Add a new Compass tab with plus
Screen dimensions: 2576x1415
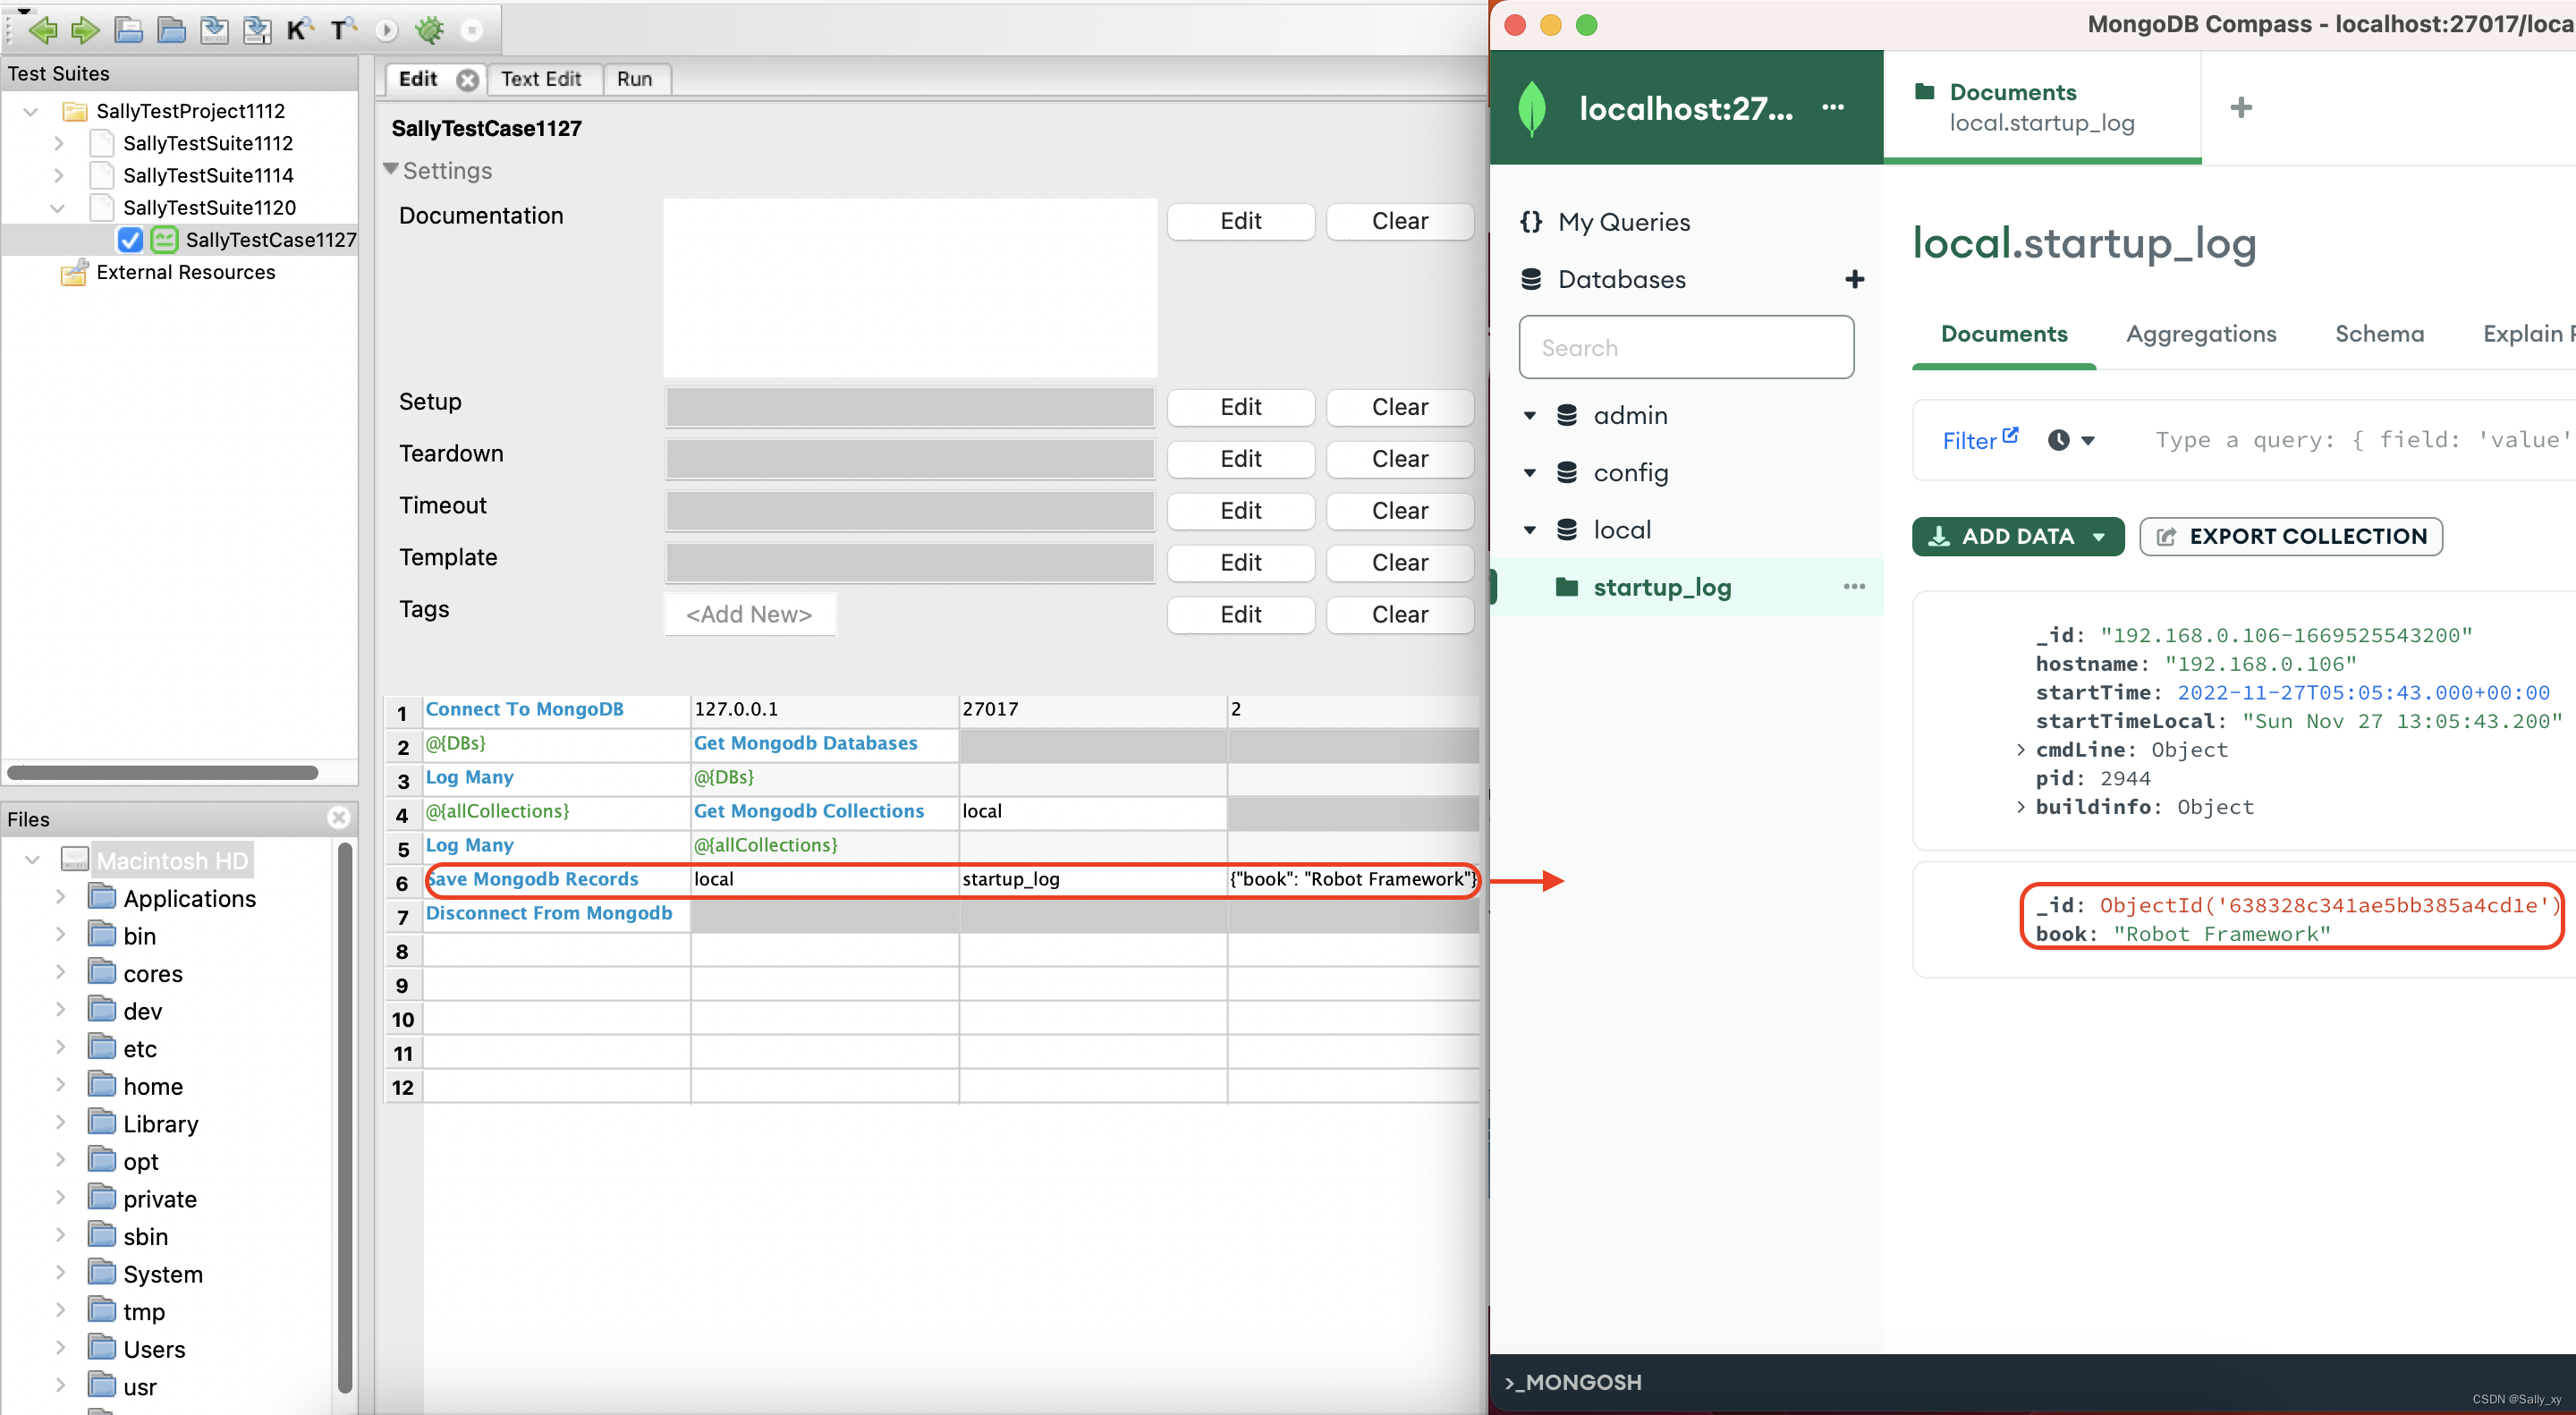click(2241, 107)
